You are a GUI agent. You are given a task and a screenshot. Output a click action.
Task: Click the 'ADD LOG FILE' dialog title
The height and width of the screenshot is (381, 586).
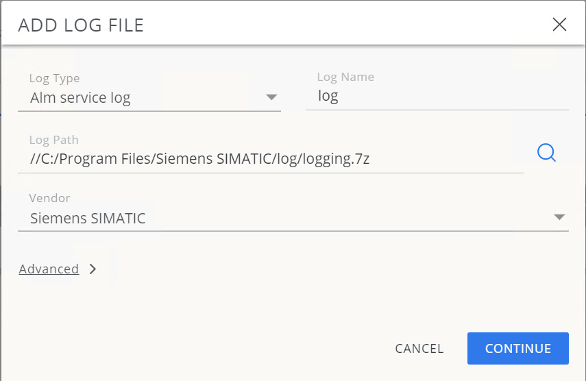pos(80,25)
